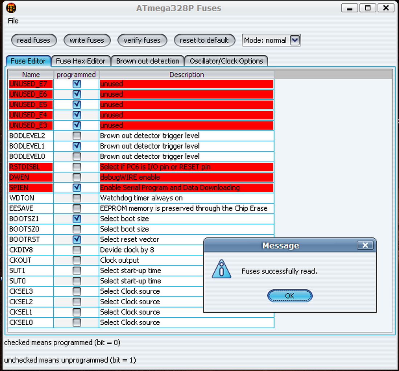
Task: Switch to Fuse Hex Editor tab
Action: point(81,61)
